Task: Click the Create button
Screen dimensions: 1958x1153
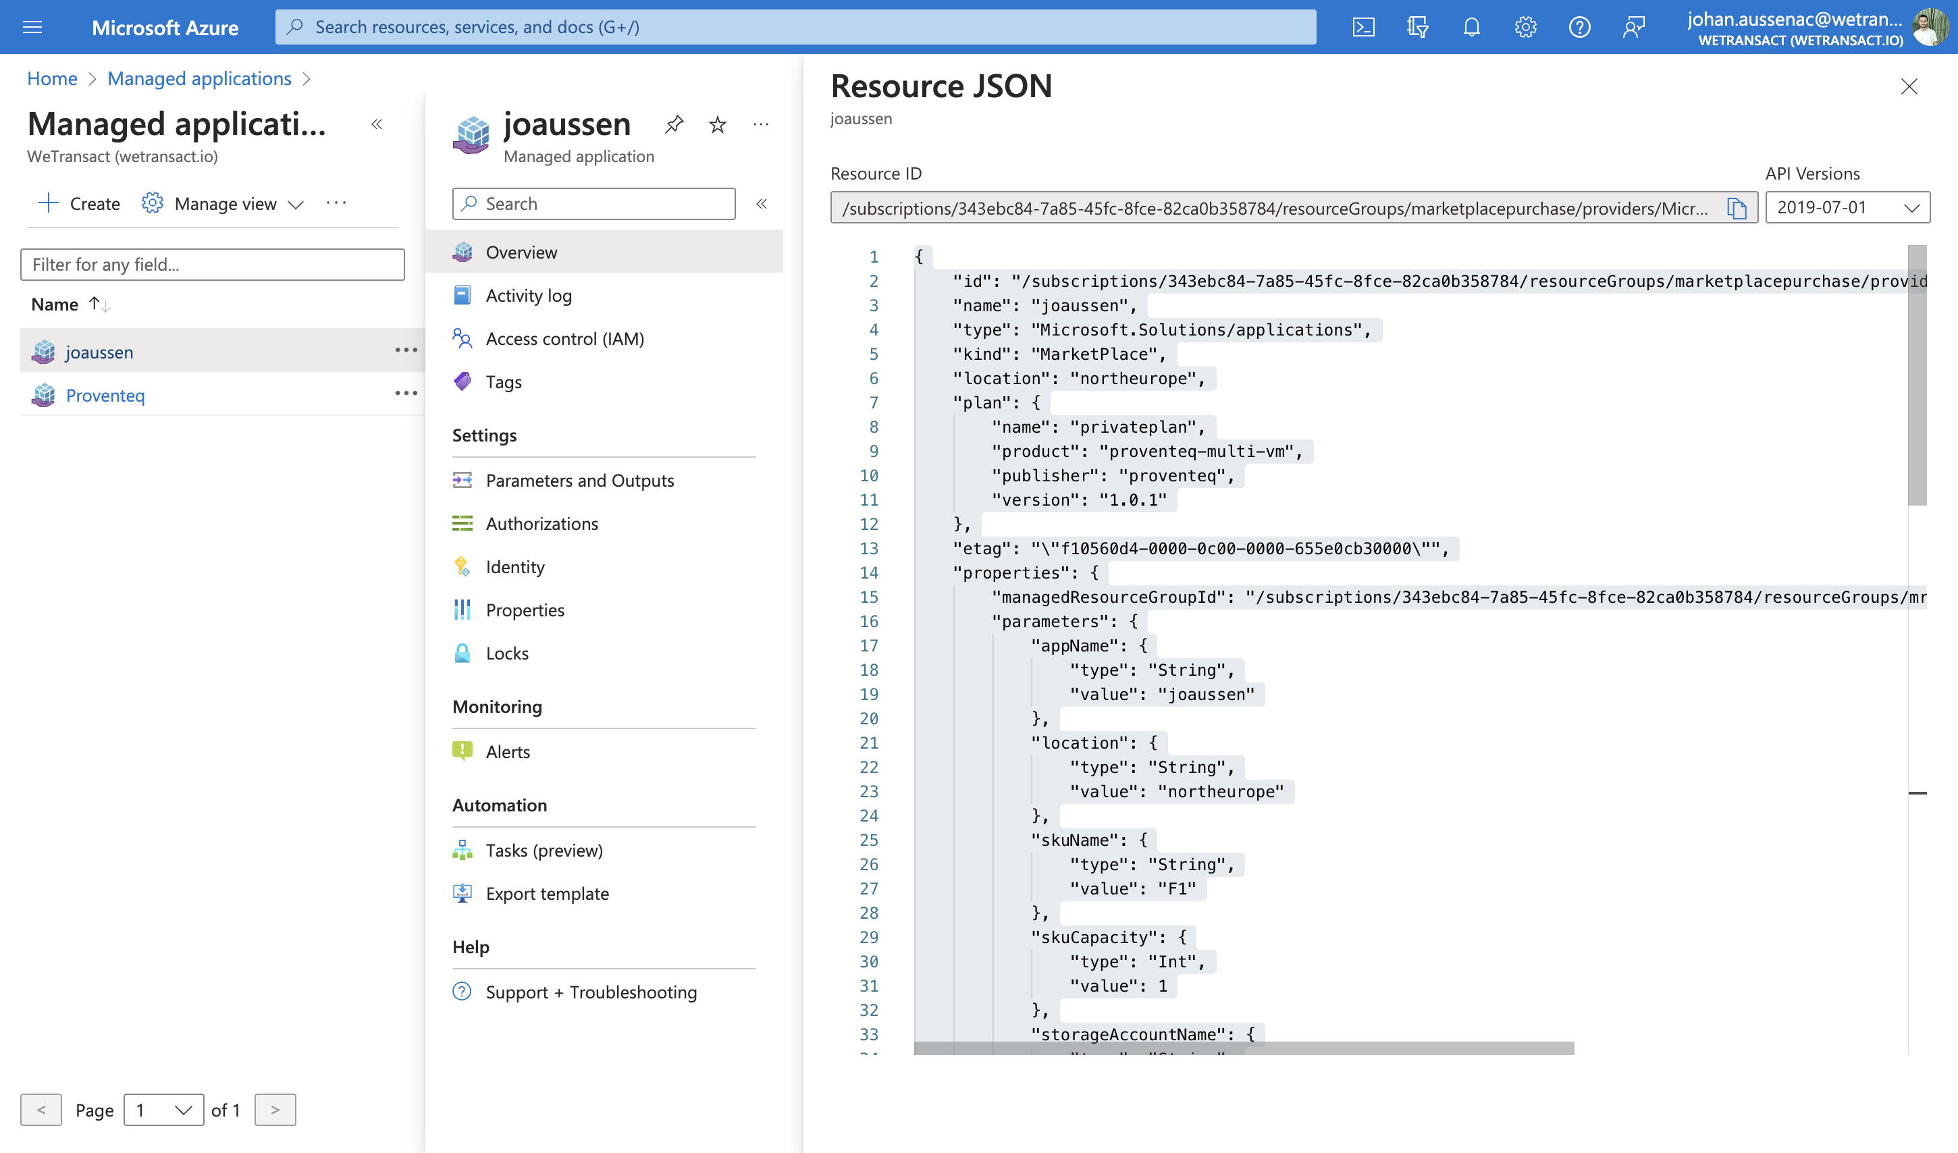Action: pos(79,204)
